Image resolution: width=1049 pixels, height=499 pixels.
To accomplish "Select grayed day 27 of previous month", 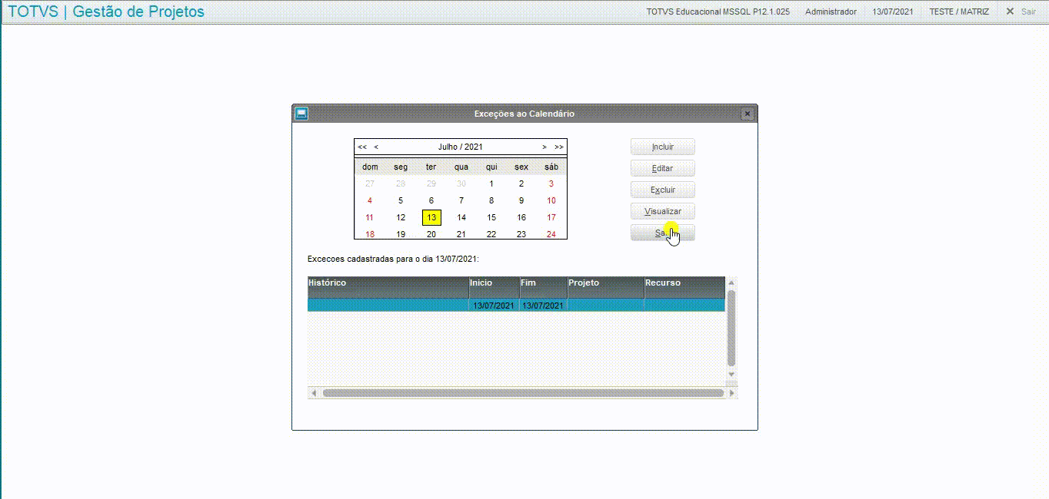I will click(370, 183).
